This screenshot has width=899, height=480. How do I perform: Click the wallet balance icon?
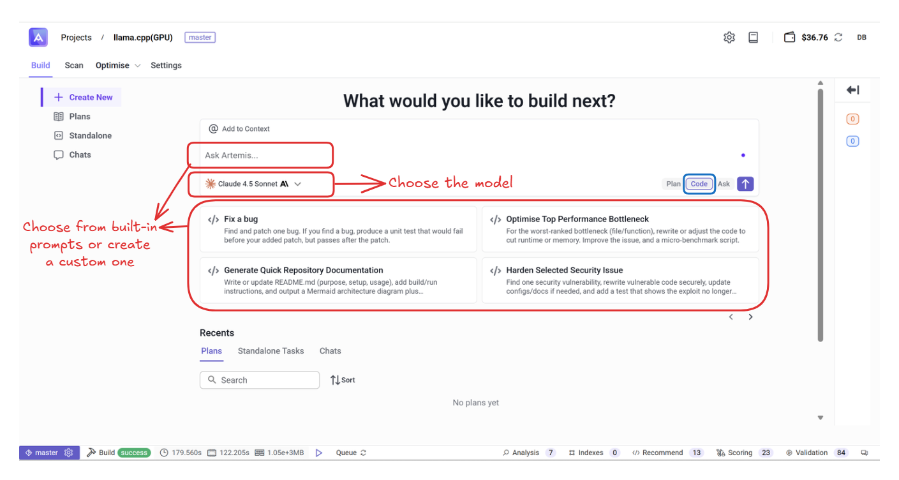789,38
